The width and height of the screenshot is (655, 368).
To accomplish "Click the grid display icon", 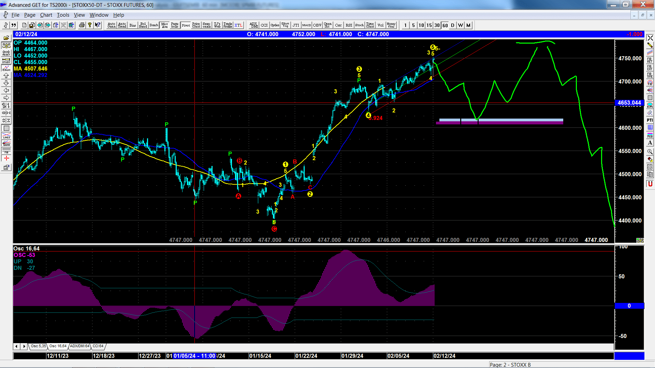I will pyautogui.click(x=6, y=128).
